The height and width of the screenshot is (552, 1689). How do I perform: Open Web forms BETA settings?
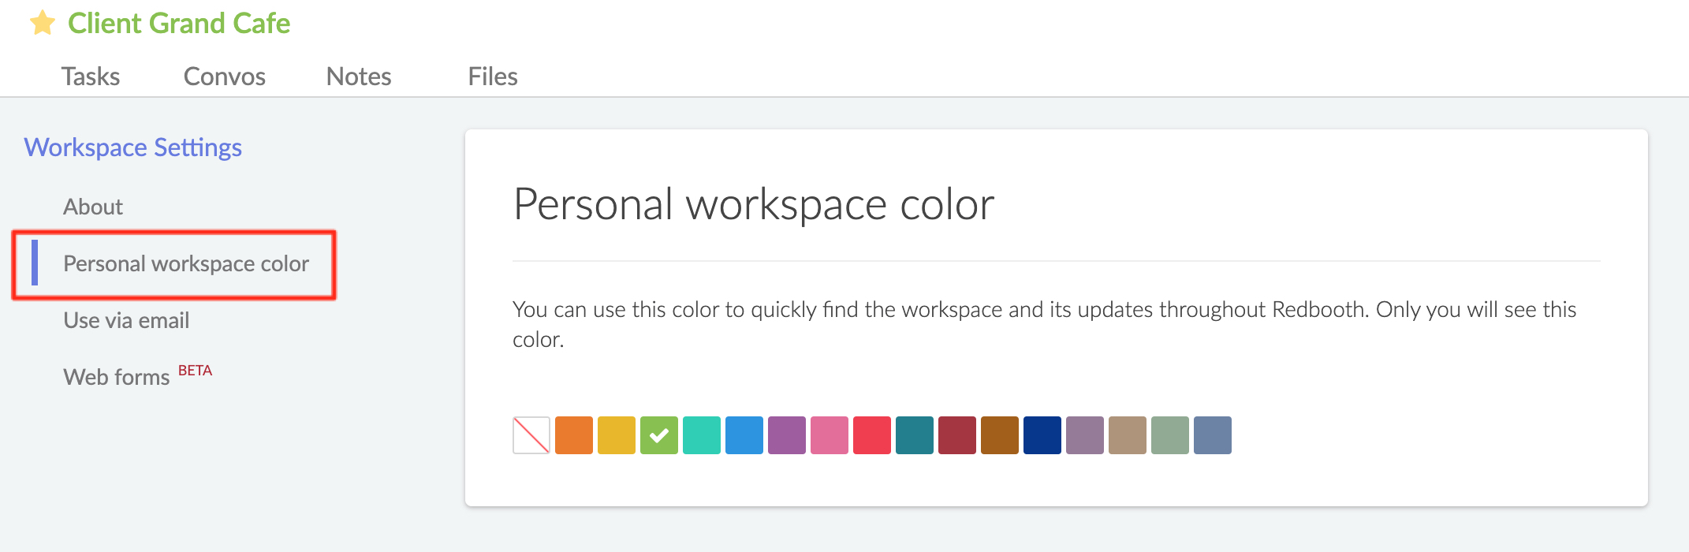[118, 377]
